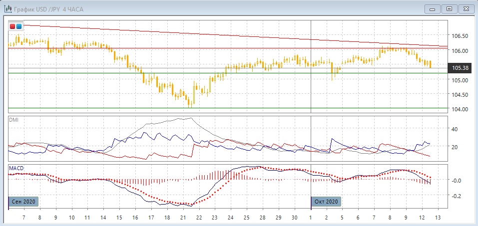This screenshot has width=478, height=226.
Task: Select the Окт 2020 month marker
Action: pyautogui.click(x=327, y=202)
